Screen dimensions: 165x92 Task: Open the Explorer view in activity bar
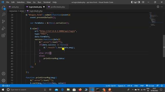tap(3, 8)
